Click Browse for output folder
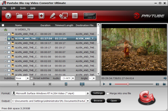The width and height of the screenshot is (168, 111). tap(98, 101)
